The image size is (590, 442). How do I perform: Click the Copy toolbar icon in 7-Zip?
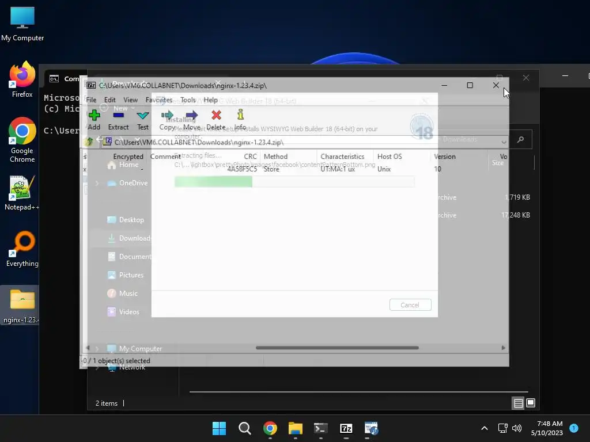pos(167,120)
